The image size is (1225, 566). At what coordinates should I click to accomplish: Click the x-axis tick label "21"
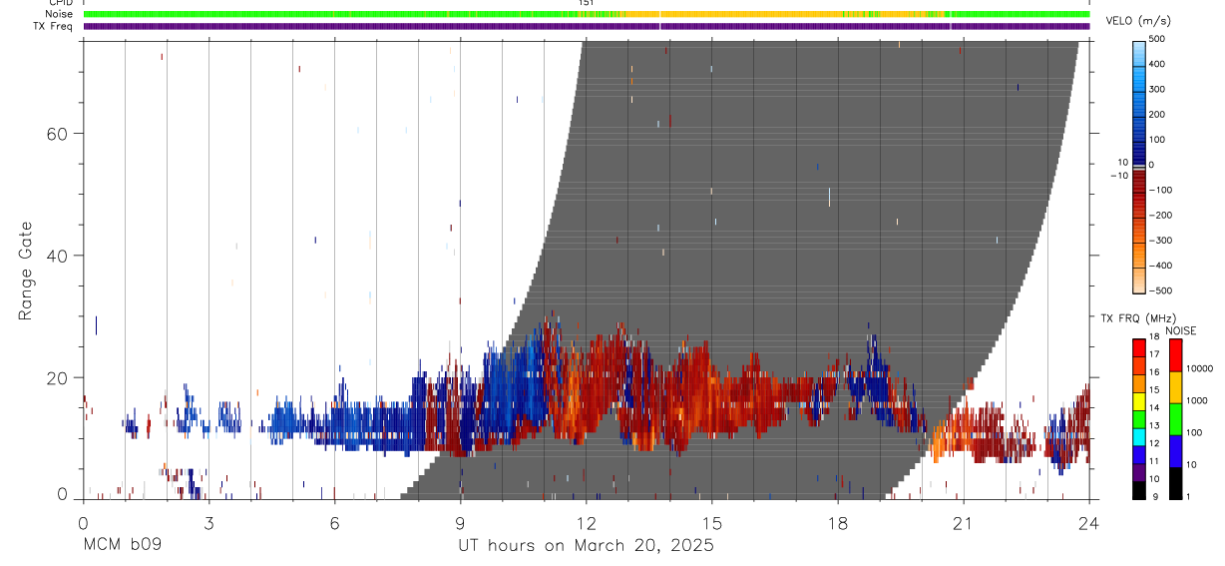[x=963, y=522]
